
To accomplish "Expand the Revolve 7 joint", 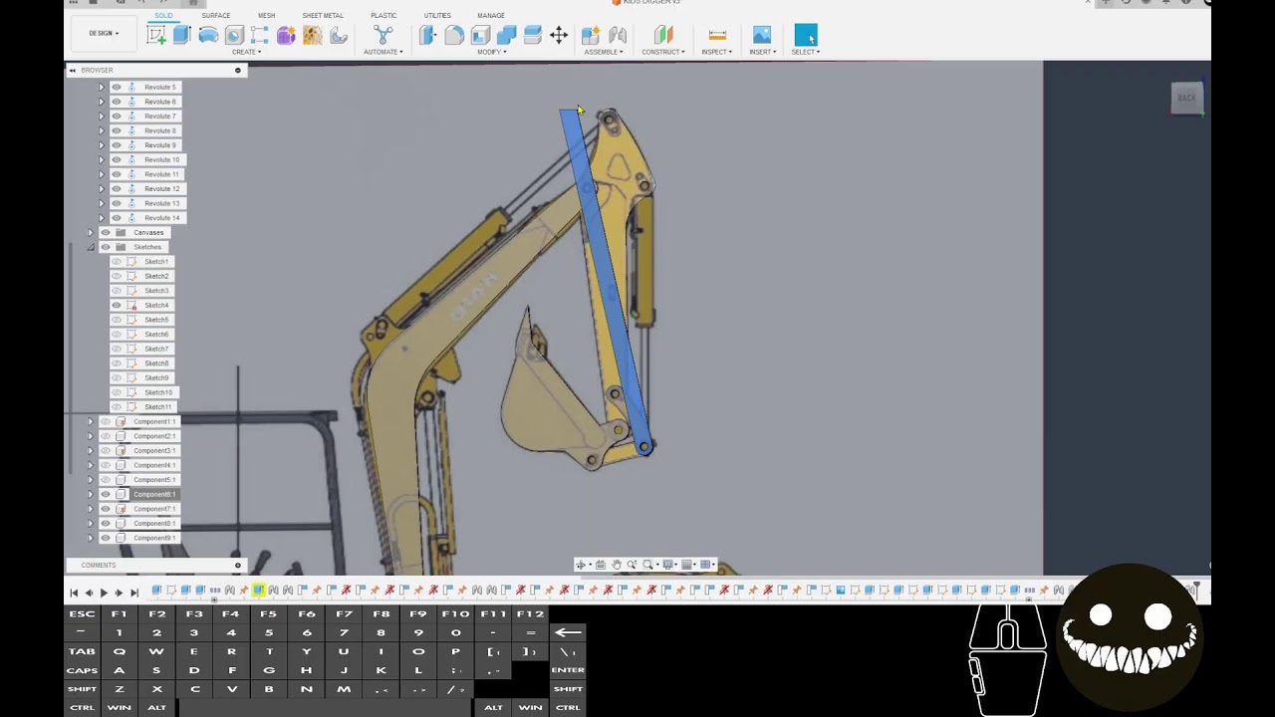I will click(x=101, y=117).
